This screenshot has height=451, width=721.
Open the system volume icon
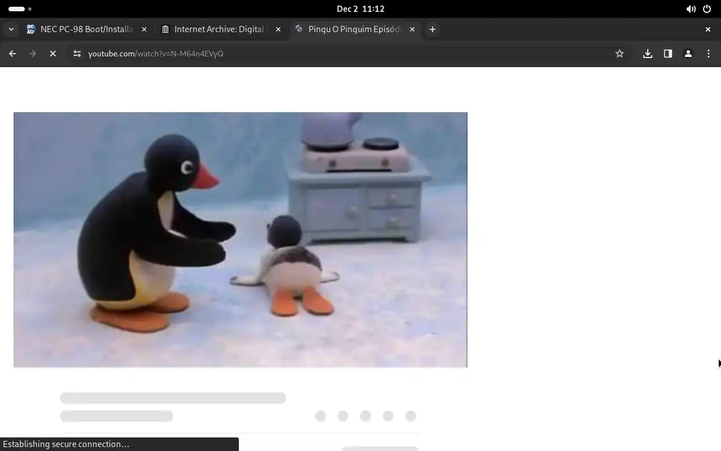691,9
